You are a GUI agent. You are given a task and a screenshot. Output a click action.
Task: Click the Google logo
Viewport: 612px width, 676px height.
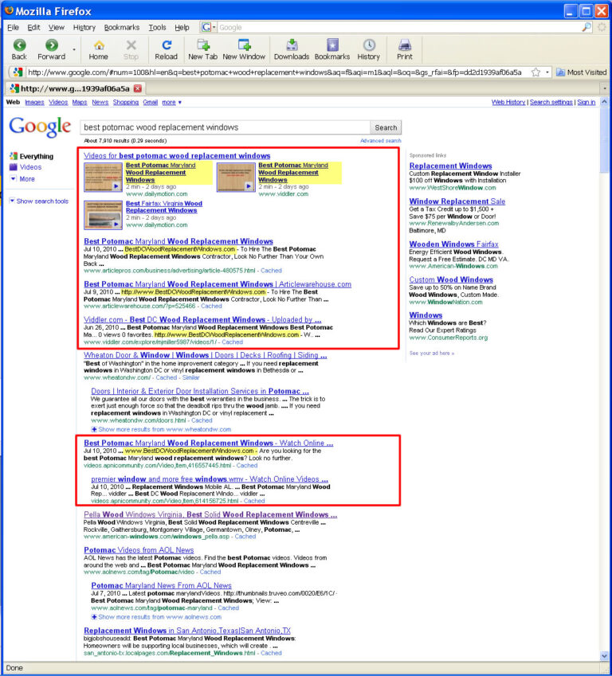40,127
